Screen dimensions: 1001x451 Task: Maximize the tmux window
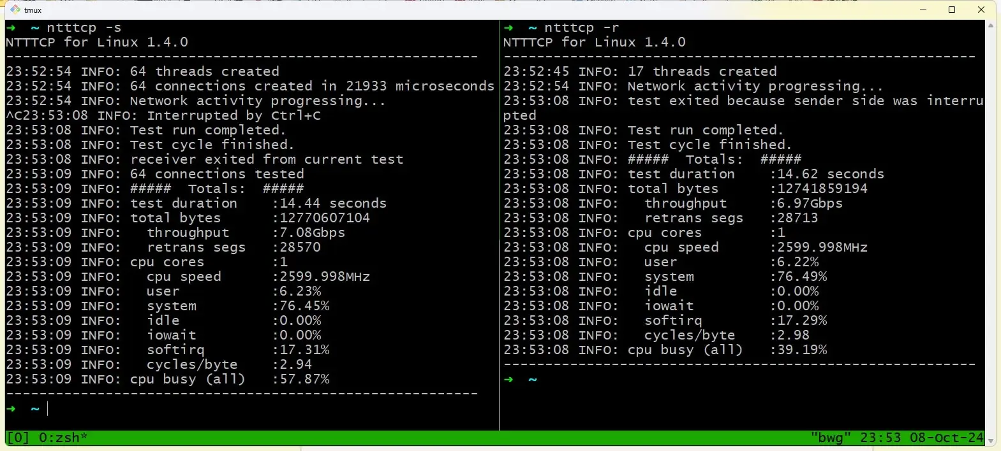click(952, 10)
